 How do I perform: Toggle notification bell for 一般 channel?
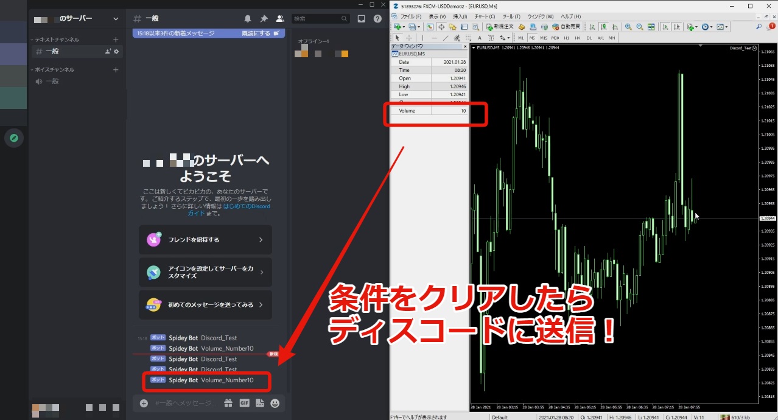point(249,18)
